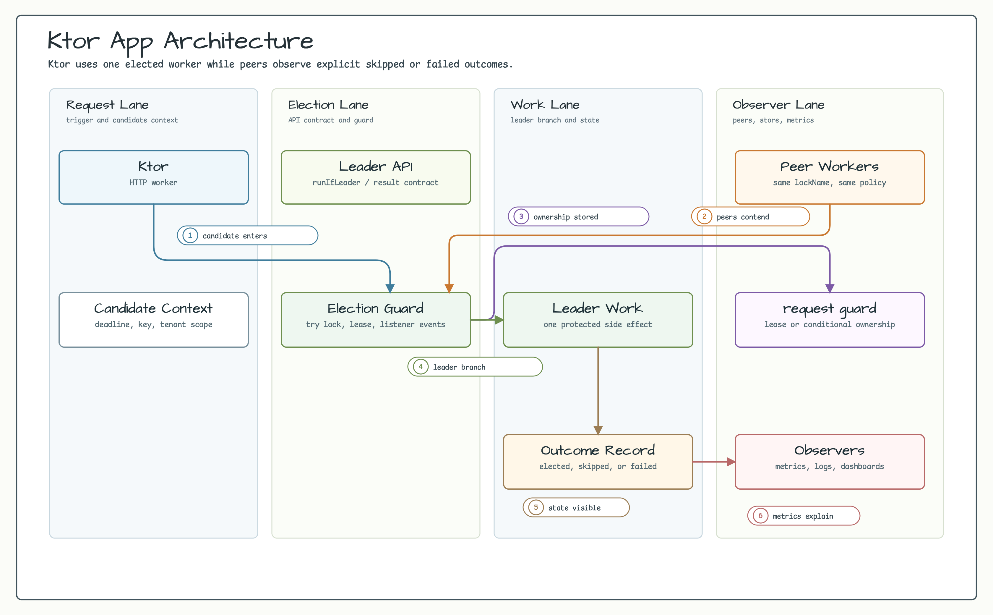
Task: Click the 'ownership stored' label text
Action: point(566,217)
